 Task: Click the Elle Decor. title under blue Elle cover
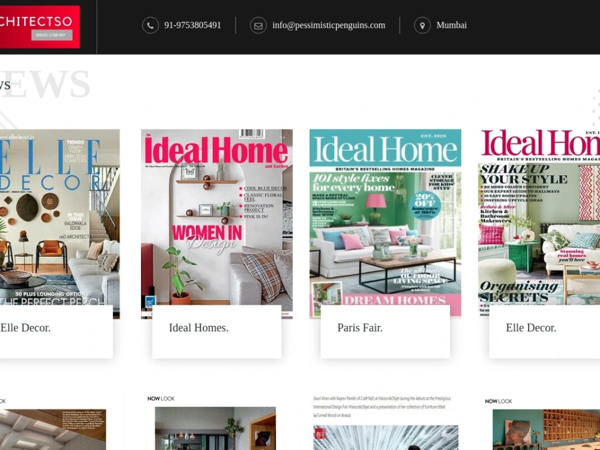(x=25, y=328)
